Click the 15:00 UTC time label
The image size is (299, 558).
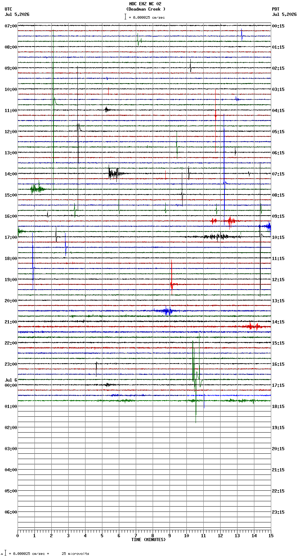(x=11, y=195)
